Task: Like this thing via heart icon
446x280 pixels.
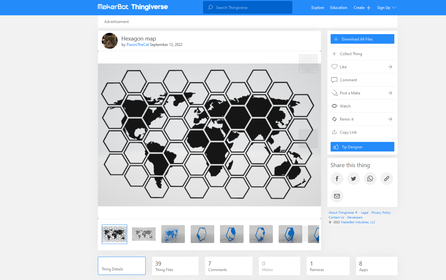Action: coord(334,67)
